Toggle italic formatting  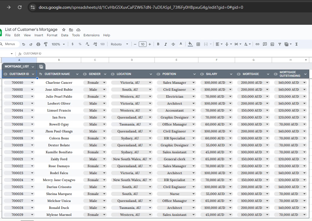tap(165, 44)
